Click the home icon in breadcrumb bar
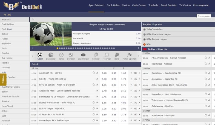The image size is (215, 125). pos(33,19)
